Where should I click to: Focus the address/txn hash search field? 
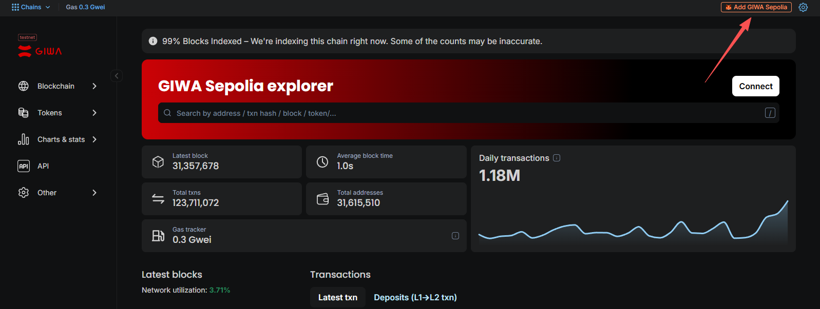tap(468, 113)
